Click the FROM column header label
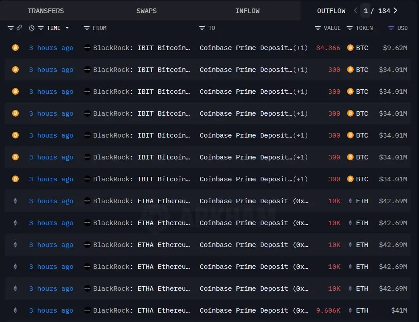Image resolution: width=419 pixels, height=322 pixels. [99, 28]
